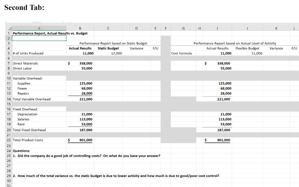This screenshot has width=299, height=187.
Task: Click question 2 about total variance
Action: (116, 176)
